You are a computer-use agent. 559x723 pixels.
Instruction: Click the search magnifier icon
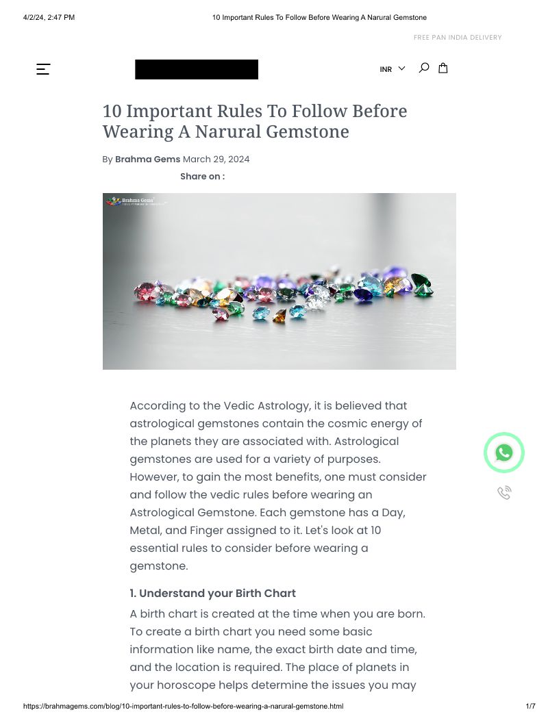pyautogui.click(x=424, y=68)
